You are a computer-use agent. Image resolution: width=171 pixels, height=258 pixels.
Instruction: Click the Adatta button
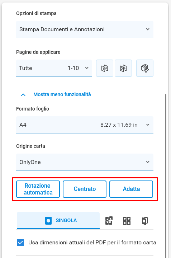tap(131, 189)
